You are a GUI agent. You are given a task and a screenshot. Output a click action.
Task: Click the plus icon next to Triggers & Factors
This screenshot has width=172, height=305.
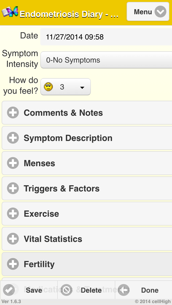(x=13, y=188)
